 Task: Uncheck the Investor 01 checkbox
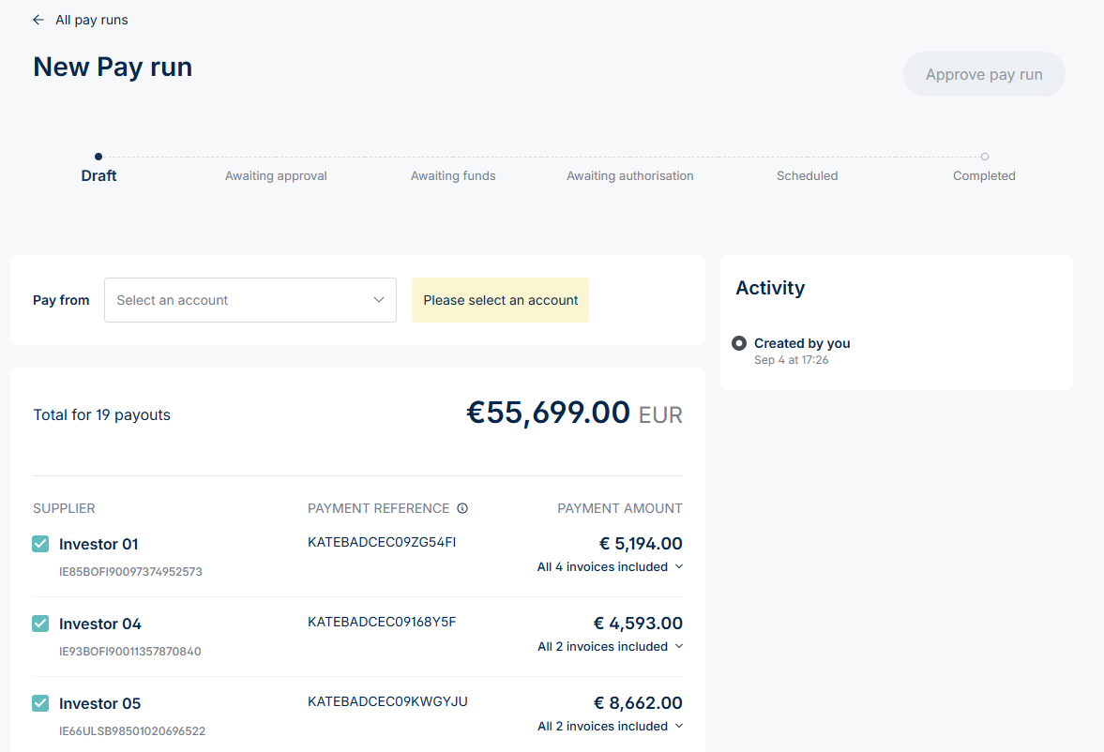(x=41, y=544)
